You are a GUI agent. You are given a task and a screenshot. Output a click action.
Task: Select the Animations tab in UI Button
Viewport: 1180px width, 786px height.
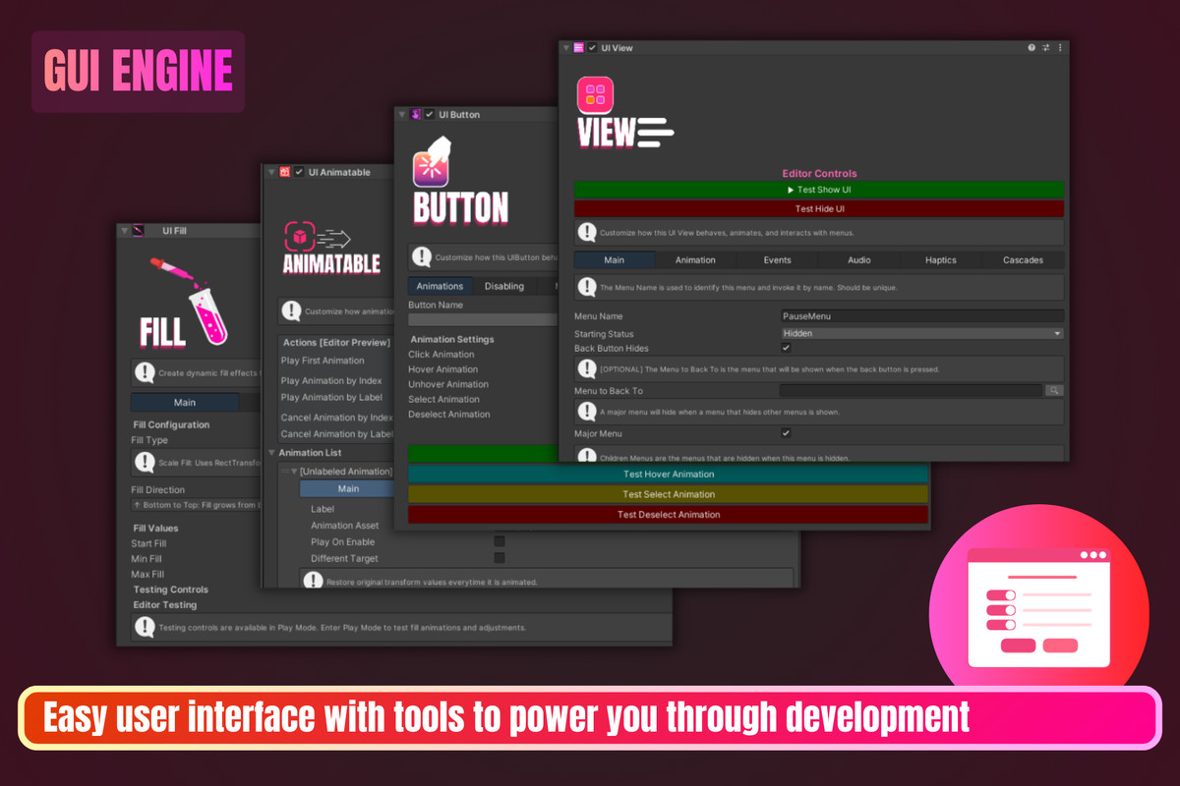[x=440, y=286]
